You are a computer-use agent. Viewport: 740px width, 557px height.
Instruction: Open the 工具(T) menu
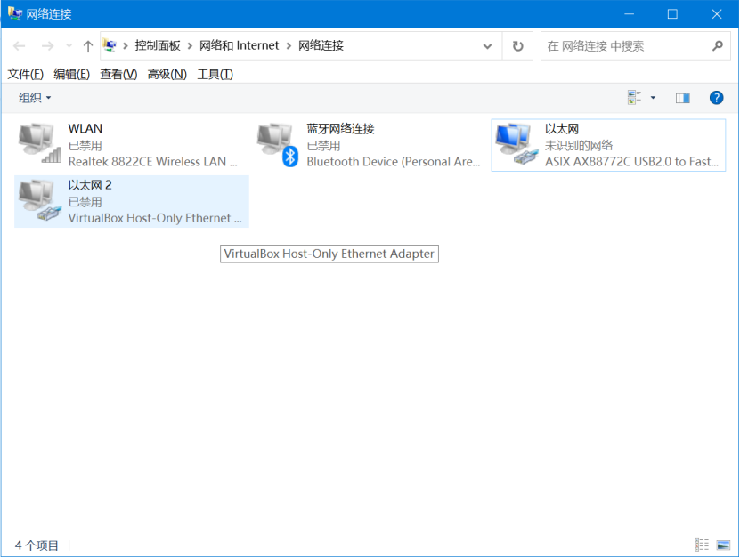coord(215,74)
